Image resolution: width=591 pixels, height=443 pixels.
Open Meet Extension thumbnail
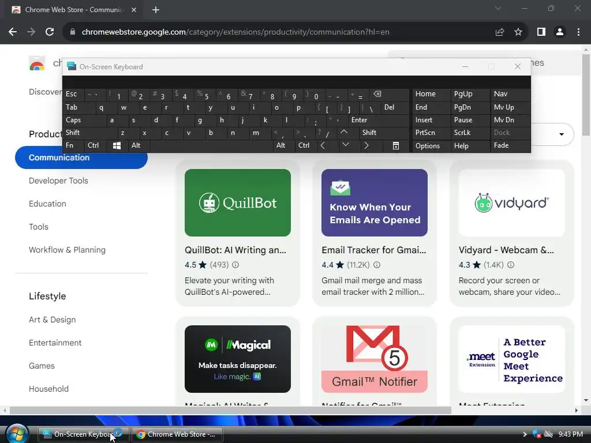pos(511,359)
